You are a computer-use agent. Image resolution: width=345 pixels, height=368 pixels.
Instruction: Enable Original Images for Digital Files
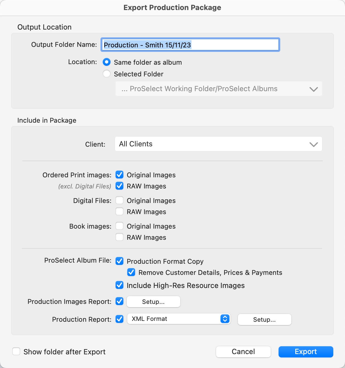click(119, 200)
